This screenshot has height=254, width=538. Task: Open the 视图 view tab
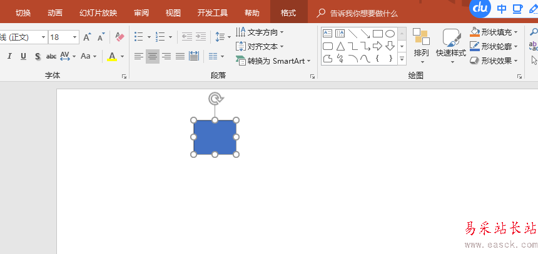173,13
